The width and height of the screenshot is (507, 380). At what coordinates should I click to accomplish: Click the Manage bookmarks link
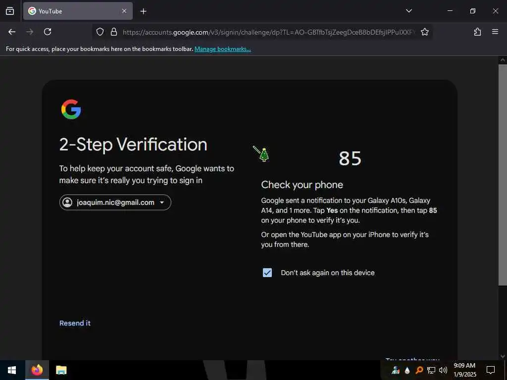click(x=222, y=49)
